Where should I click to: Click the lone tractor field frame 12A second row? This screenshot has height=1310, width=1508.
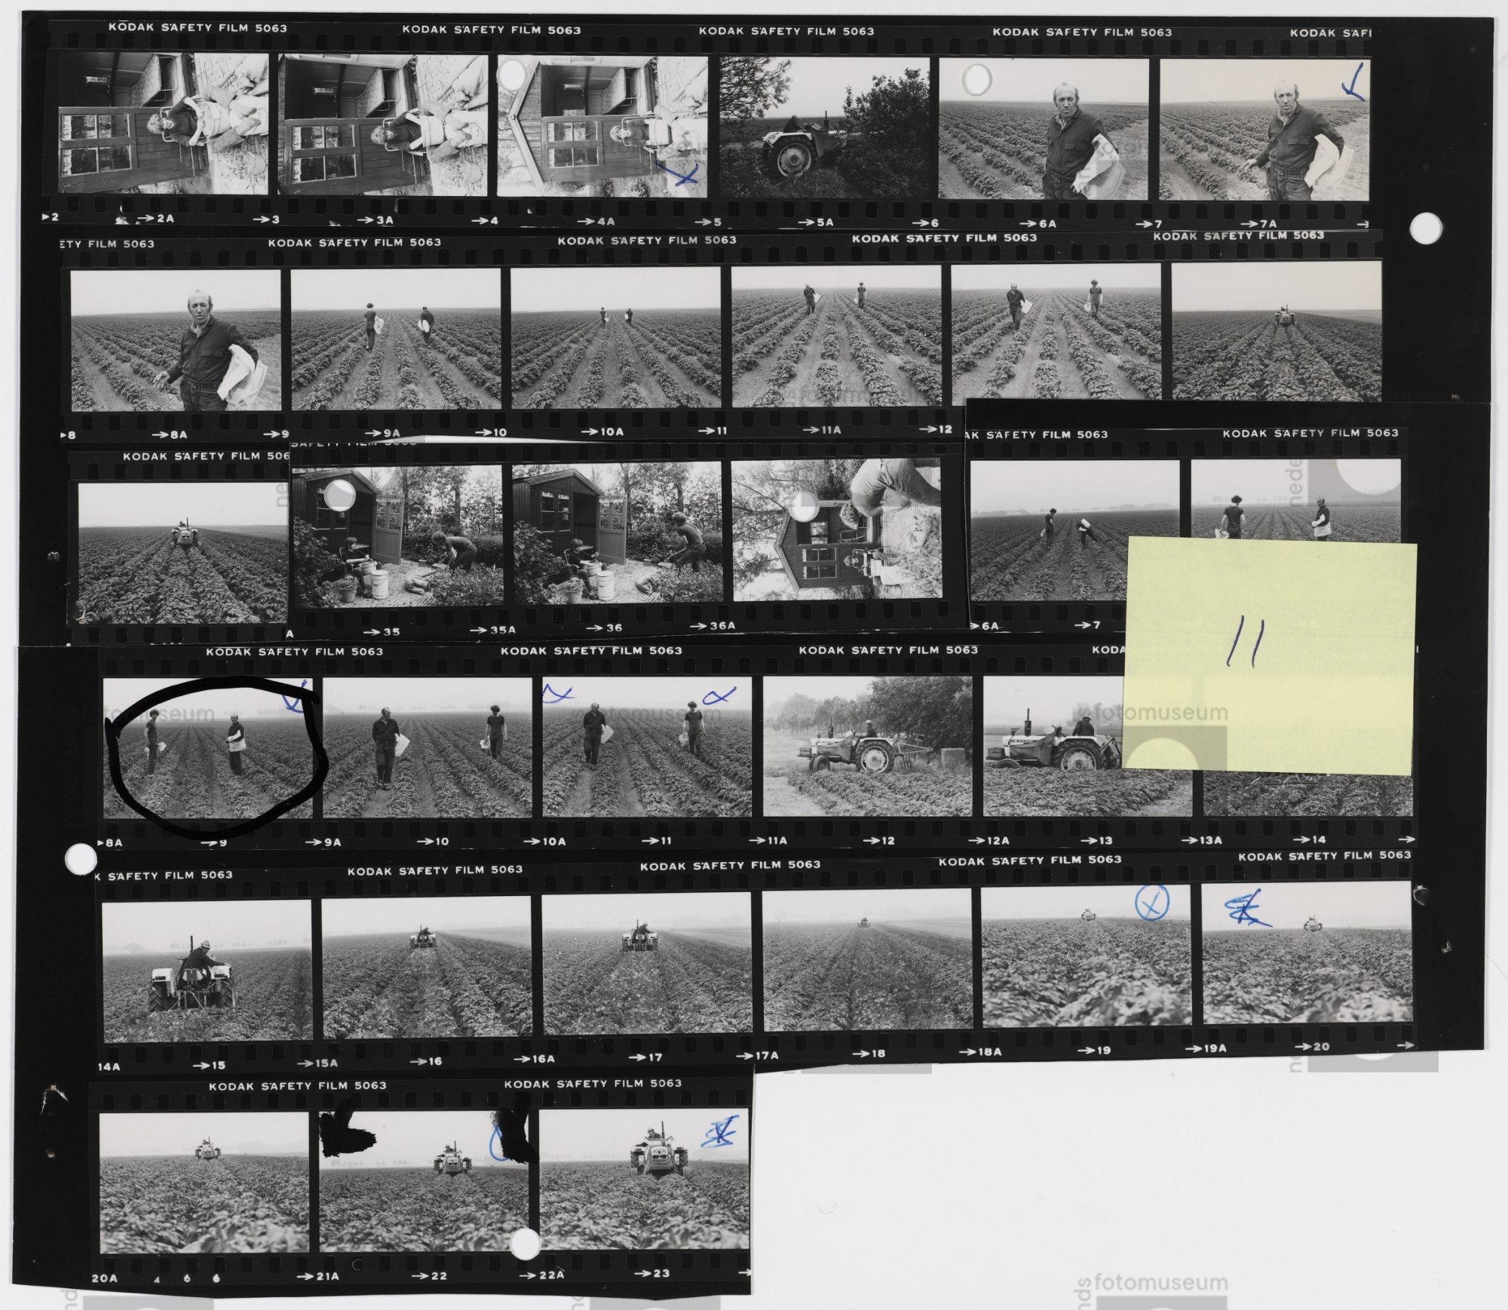(x=1276, y=330)
